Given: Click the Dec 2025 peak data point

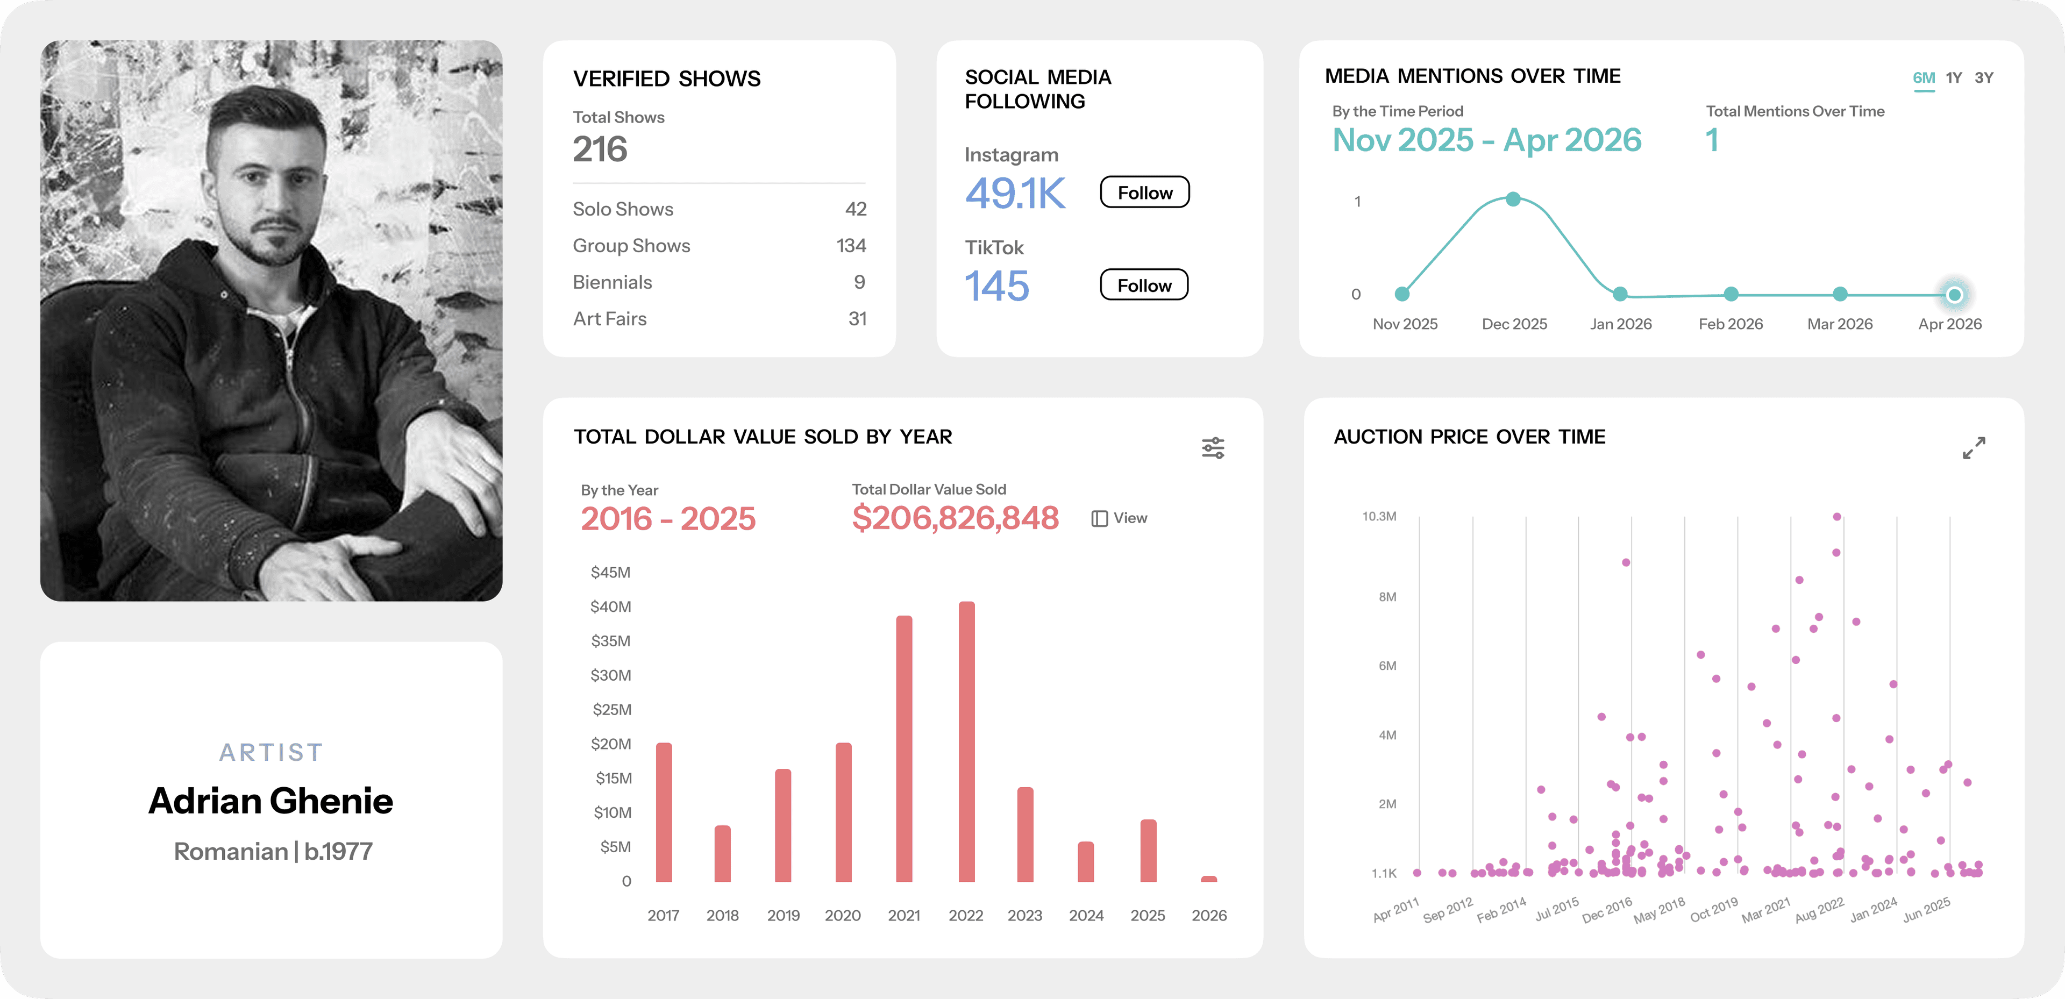Looking at the screenshot, I should point(1513,199).
